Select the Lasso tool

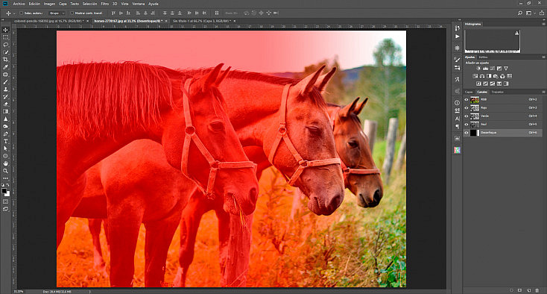5,45
